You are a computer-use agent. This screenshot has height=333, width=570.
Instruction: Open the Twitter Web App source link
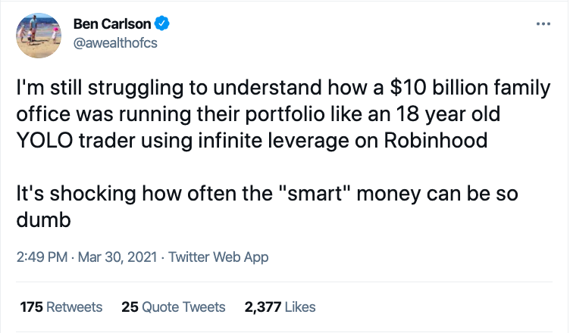[218, 257]
